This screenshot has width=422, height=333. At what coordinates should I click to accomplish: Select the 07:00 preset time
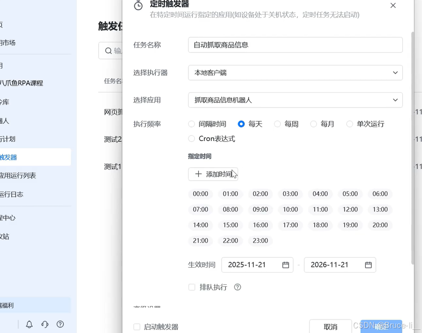click(x=201, y=209)
